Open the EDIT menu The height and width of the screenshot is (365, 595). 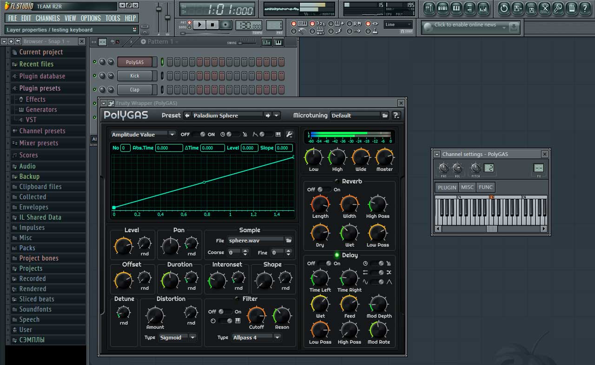coord(26,18)
